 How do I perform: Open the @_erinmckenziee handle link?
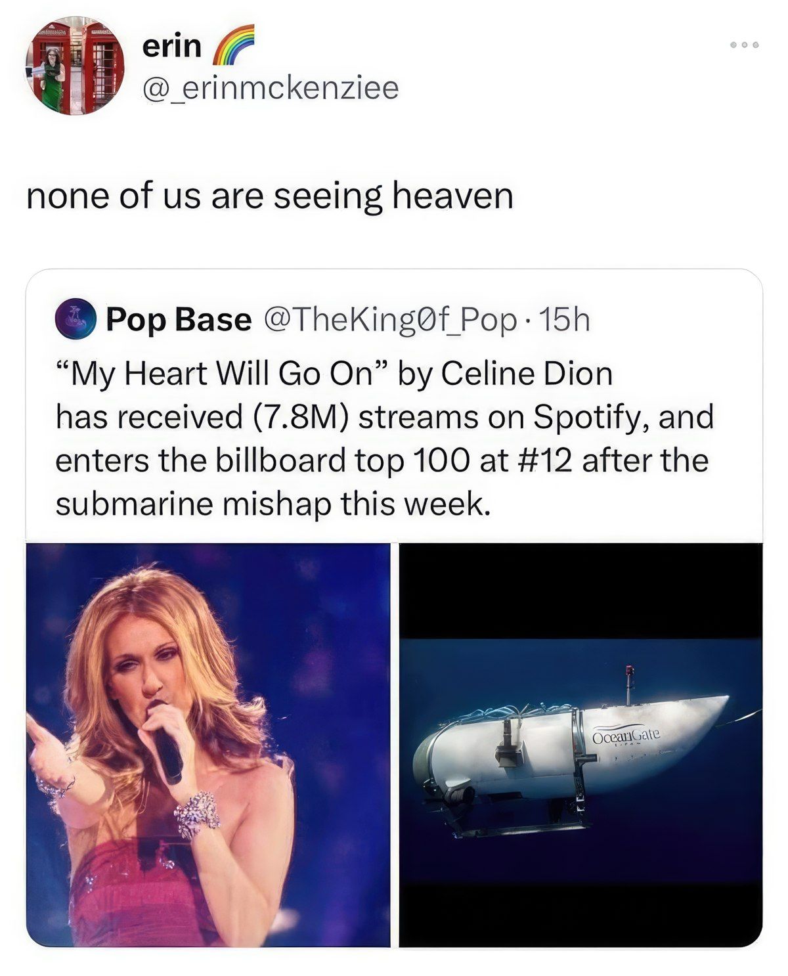coord(270,87)
